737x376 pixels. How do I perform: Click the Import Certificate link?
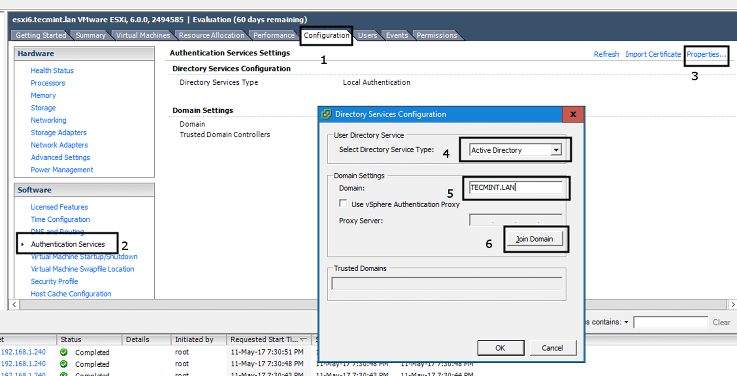coord(653,54)
